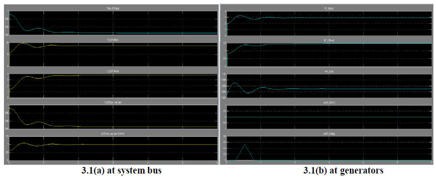Click the Vabc_B25 voltage plot in bus scope
The image size is (436, 177).
click(113, 23)
